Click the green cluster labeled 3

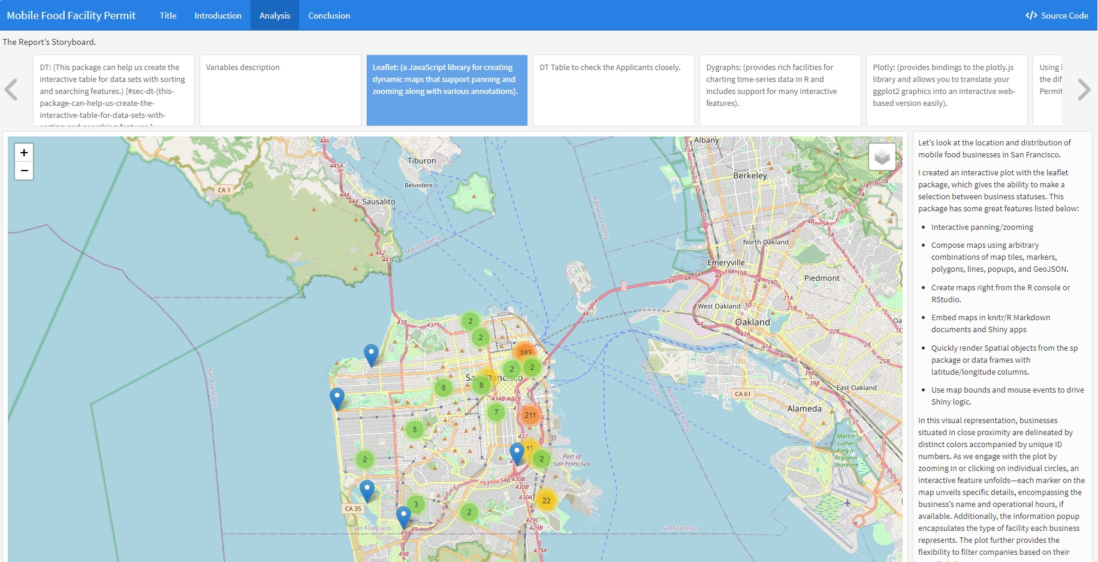(416, 504)
